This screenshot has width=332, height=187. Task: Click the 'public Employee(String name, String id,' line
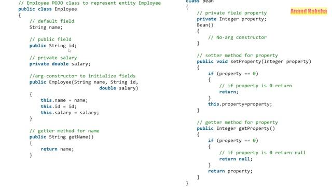tap(84, 82)
